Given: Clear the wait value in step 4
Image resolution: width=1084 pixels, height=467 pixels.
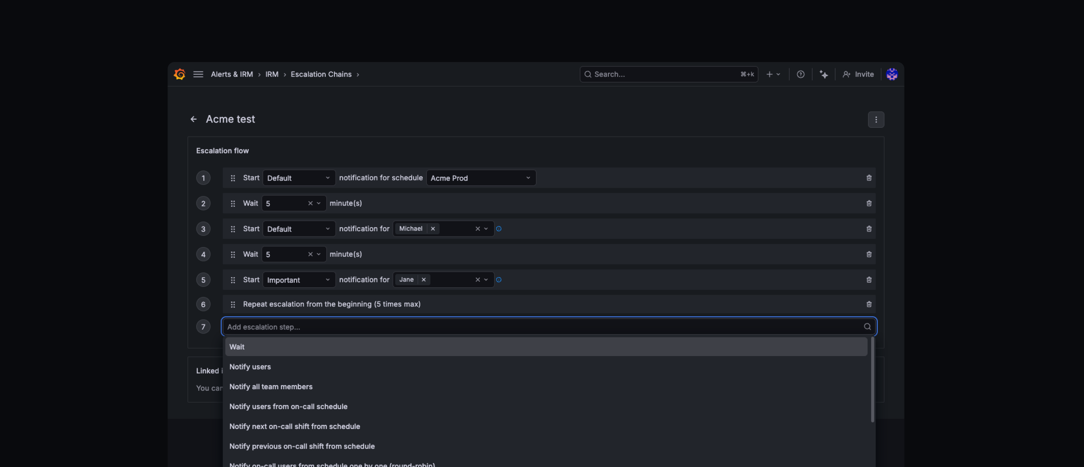Looking at the screenshot, I should (310, 254).
